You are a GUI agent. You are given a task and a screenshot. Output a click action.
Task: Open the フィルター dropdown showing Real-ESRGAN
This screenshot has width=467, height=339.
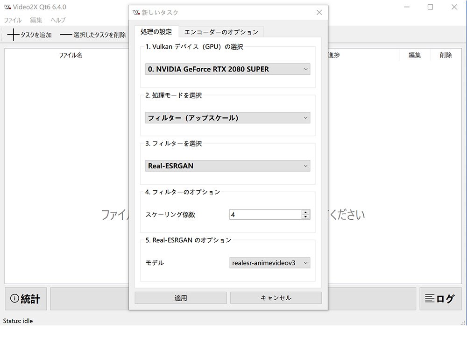pyautogui.click(x=227, y=166)
